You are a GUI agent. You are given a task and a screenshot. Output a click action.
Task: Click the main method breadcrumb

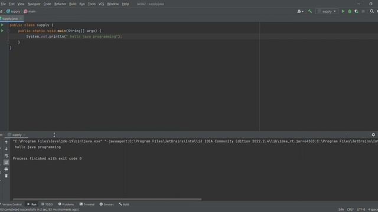pos(30,11)
